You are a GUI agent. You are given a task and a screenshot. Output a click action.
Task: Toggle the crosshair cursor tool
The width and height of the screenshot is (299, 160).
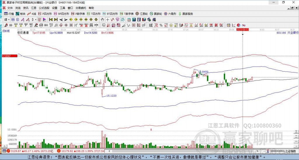107,19
